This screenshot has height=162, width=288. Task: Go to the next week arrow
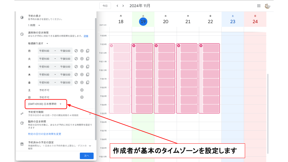click(123, 6)
